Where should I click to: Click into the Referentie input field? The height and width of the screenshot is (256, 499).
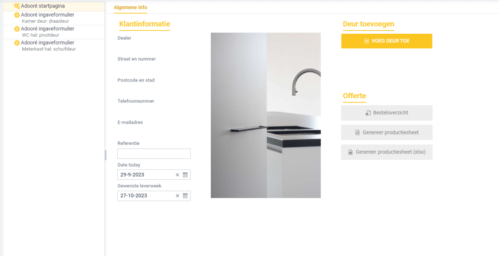pos(154,154)
